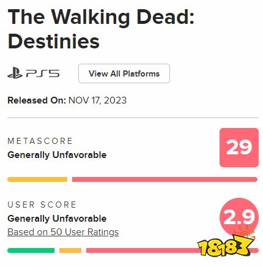Click the green positive segment of user bar
263x267 pixels.
(31, 250)
